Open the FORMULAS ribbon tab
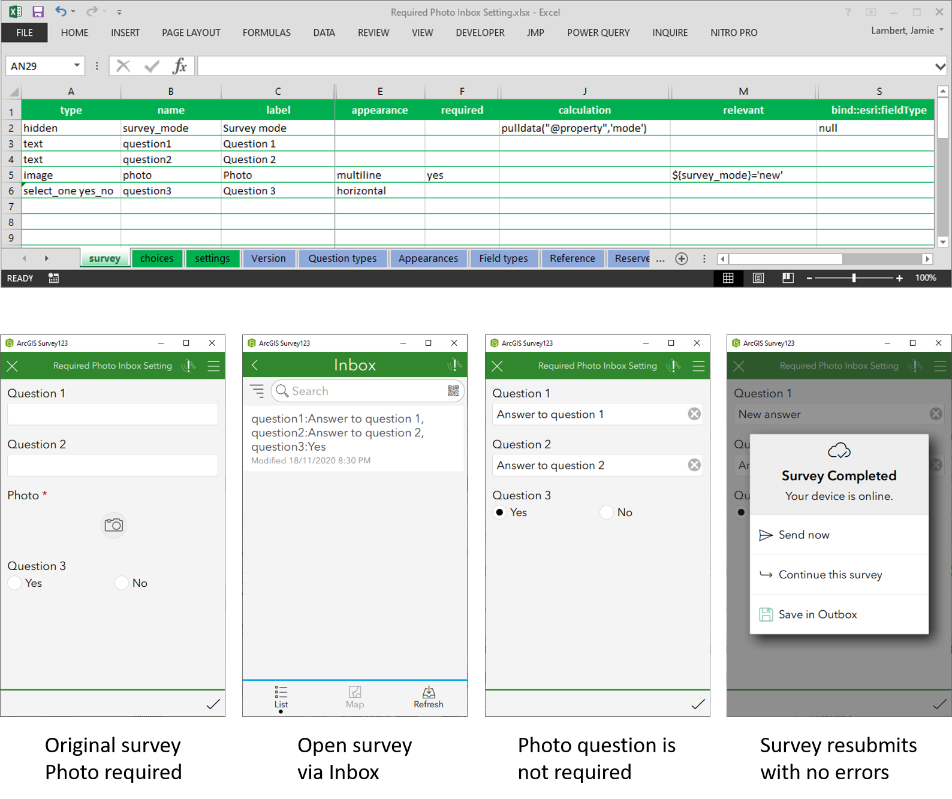 (x=267, y=33)
